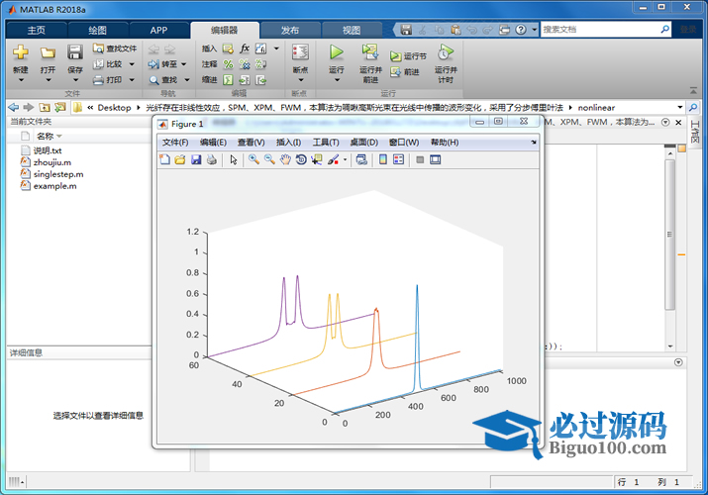Viewport: 708px width, 495px height.
Task: Click the editor vertical scrollbar
Action: 669,247
